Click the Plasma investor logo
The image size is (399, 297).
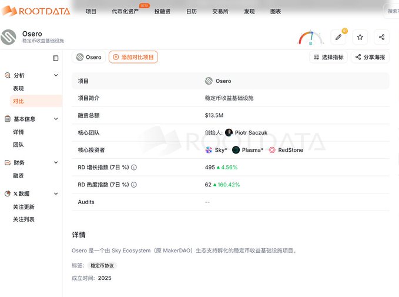pos(236,150)
